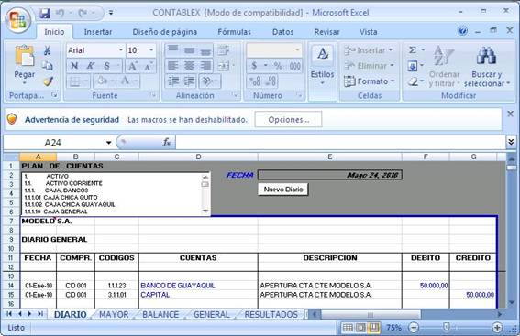The width and height of the screenshot is (520, 336).
Task: Apply thousands separator 000 style
Action: click(294, 66)
